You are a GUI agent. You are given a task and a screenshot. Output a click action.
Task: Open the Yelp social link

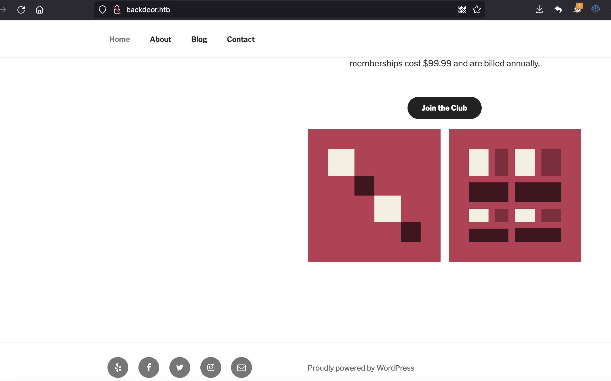tap(118, 367)
